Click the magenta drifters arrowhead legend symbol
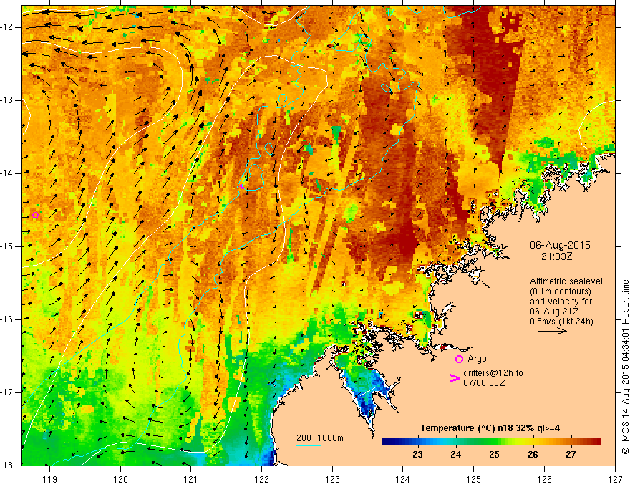Image resolution: width=630 pixels, height=487 pixels. tap(455, 378)
